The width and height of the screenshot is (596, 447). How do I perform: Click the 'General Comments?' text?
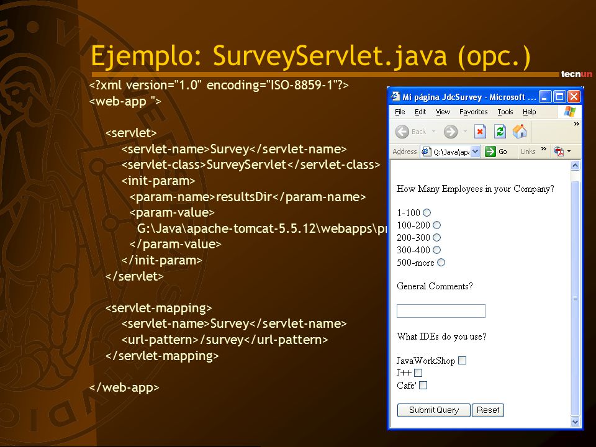tap(435, 286)
